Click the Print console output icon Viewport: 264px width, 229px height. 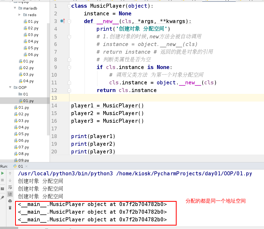10,201
